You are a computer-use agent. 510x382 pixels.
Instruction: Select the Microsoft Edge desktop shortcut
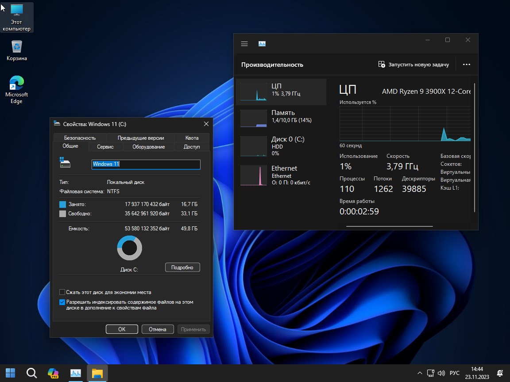17,90
